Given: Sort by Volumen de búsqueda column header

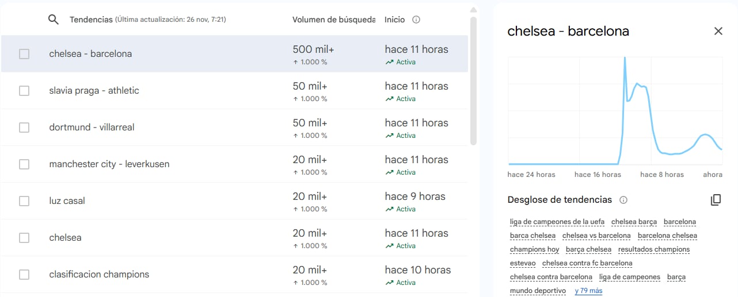Looking at the screenshot, I should pos(333,20).
